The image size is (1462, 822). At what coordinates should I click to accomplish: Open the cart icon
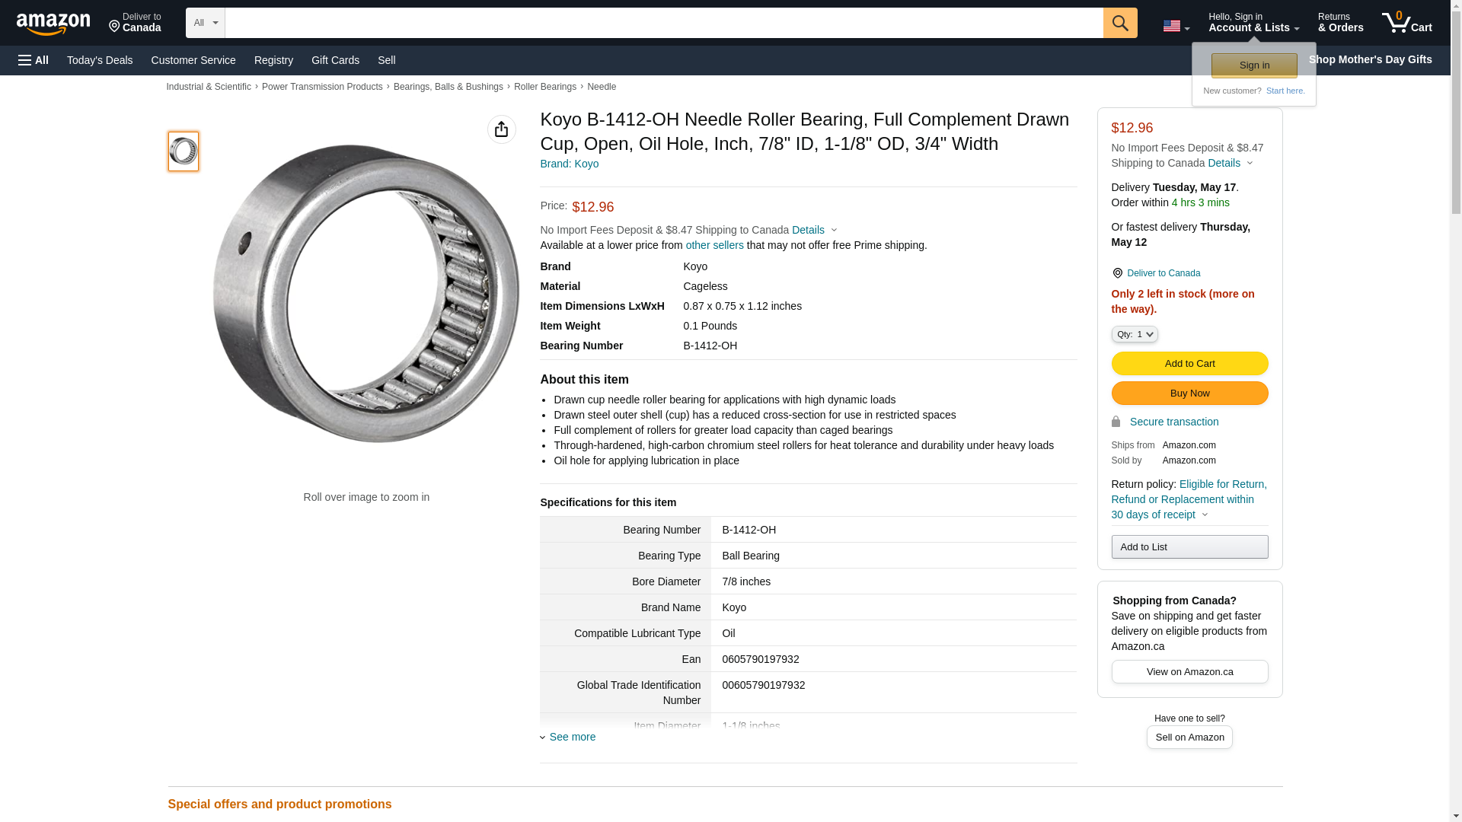[x=1406, y=23]
